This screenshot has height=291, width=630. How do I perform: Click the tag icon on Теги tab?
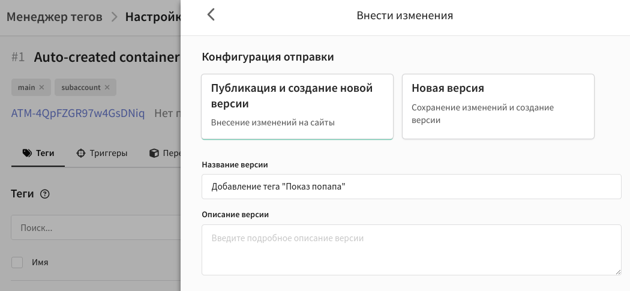tap(26, 153)
